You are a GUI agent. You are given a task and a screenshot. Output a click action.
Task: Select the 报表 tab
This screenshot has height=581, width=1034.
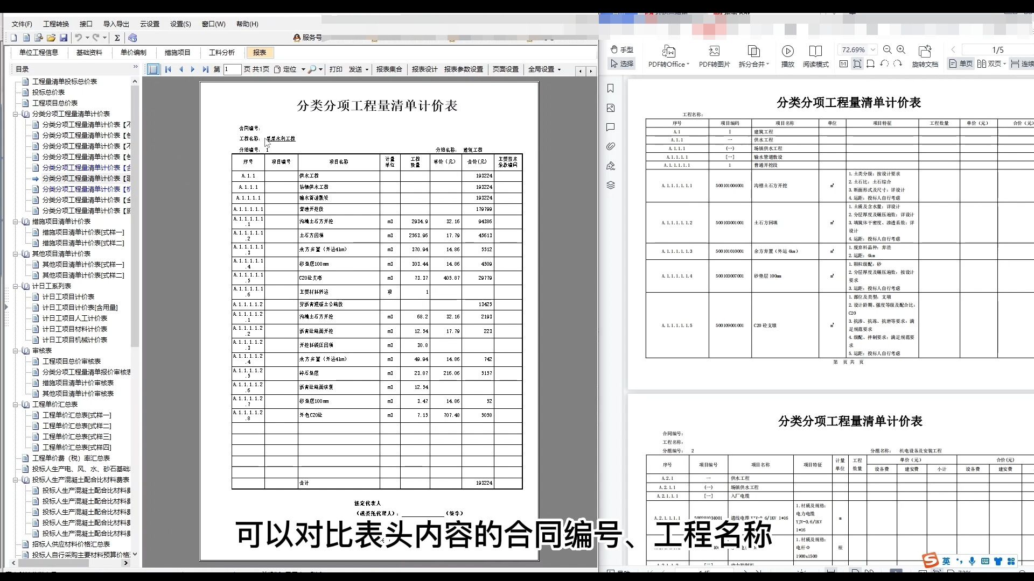260,52
